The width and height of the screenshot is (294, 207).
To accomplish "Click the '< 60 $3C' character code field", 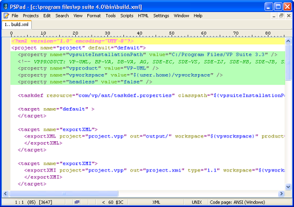I will (x=112, y=202).
